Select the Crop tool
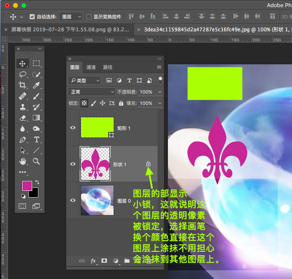The width and height of the screenshot is (292, 279). point(22,85)
